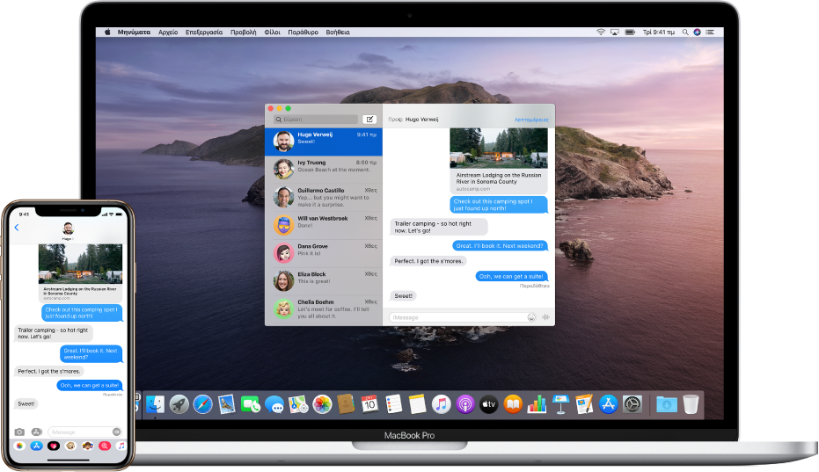The width and height of the screenshot is (819, 472).
Task: Click the search field in the Messages sidebar
Action: [316, 119]
